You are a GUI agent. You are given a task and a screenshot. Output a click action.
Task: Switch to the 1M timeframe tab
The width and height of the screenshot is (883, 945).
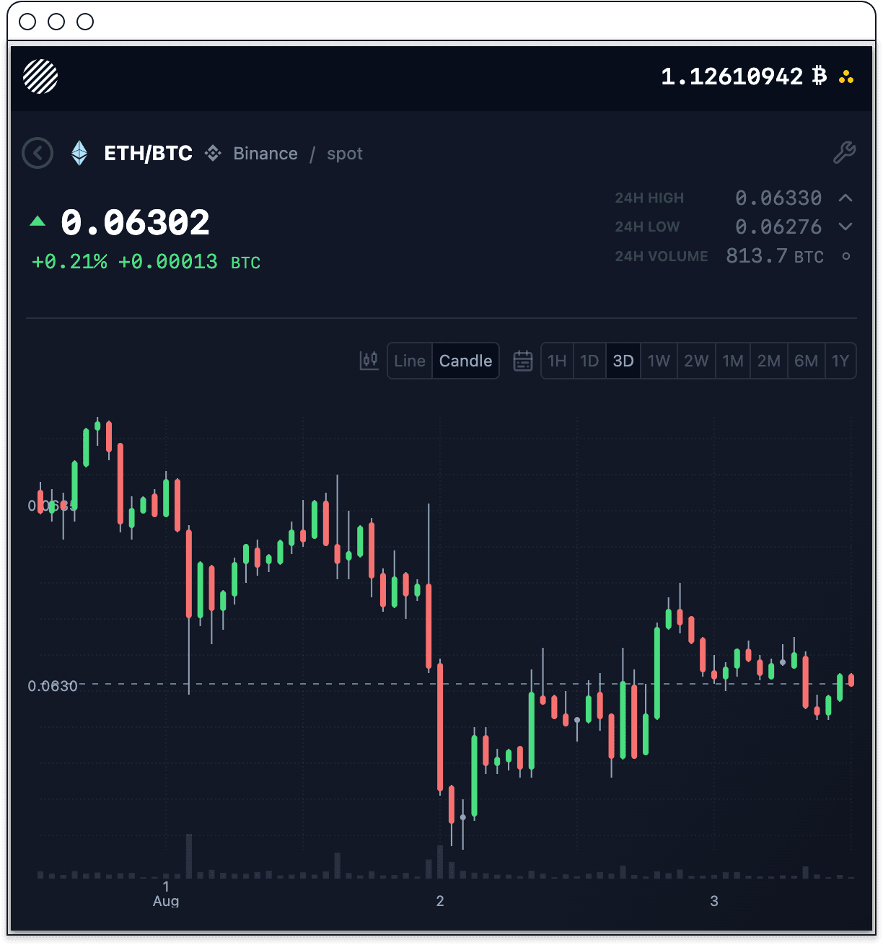pyautogui.click(x=733, y=361)
